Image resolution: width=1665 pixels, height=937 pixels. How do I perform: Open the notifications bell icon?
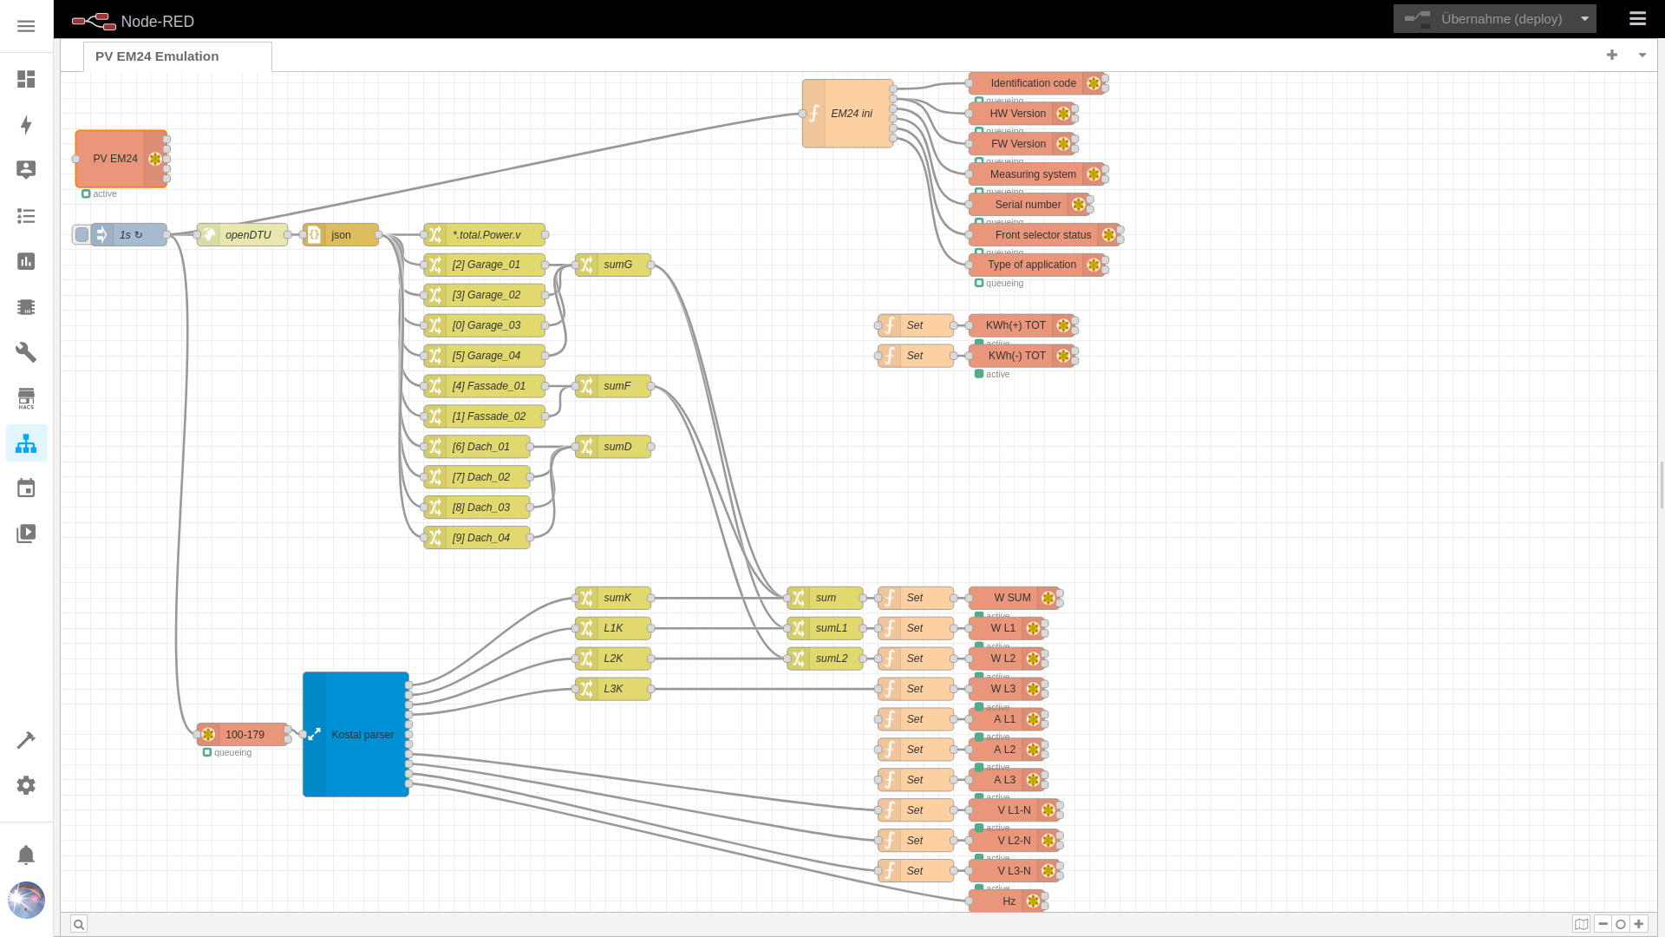click(26, 855)
